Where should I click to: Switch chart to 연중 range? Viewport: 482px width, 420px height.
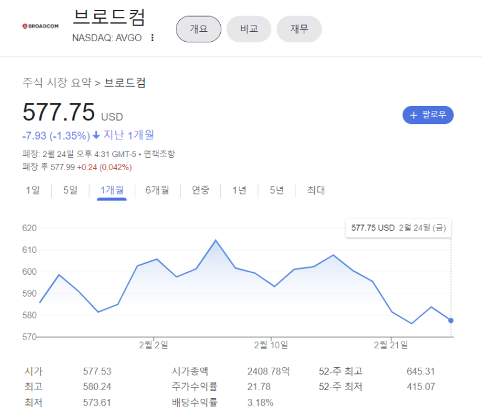point(200,190)
